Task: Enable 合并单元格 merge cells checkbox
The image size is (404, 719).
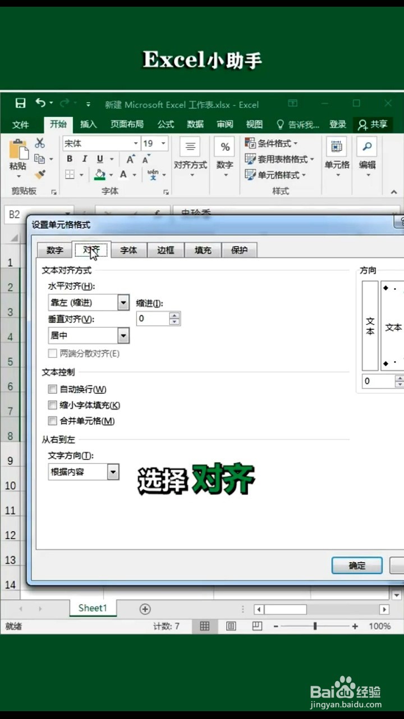Action: point(53,421)
